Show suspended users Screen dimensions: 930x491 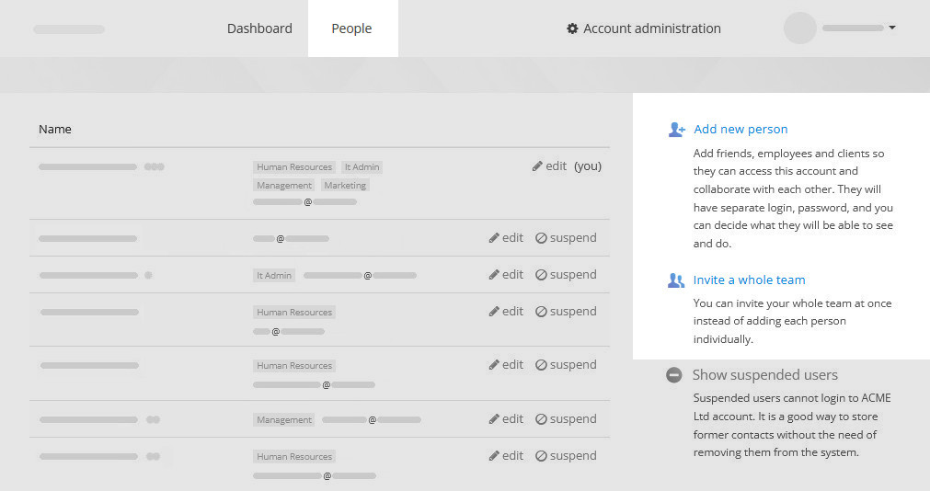765,375
